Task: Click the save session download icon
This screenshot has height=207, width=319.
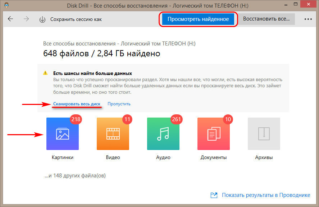Action: (42, 19)
